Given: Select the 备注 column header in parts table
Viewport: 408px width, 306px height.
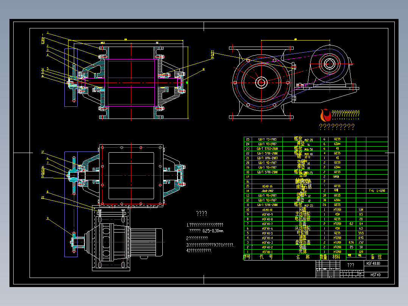Looking at the screenshot, I should pyautogui.click(x=376, y=257).
